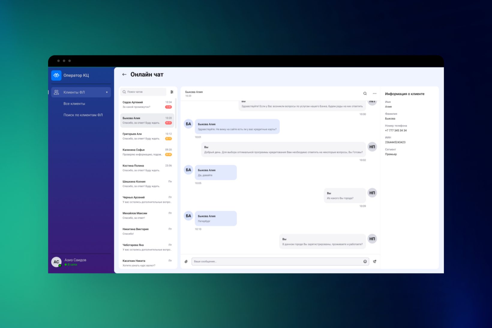
Task: Select the Быкова Алия chat row
Action: [x=147, y=120]
